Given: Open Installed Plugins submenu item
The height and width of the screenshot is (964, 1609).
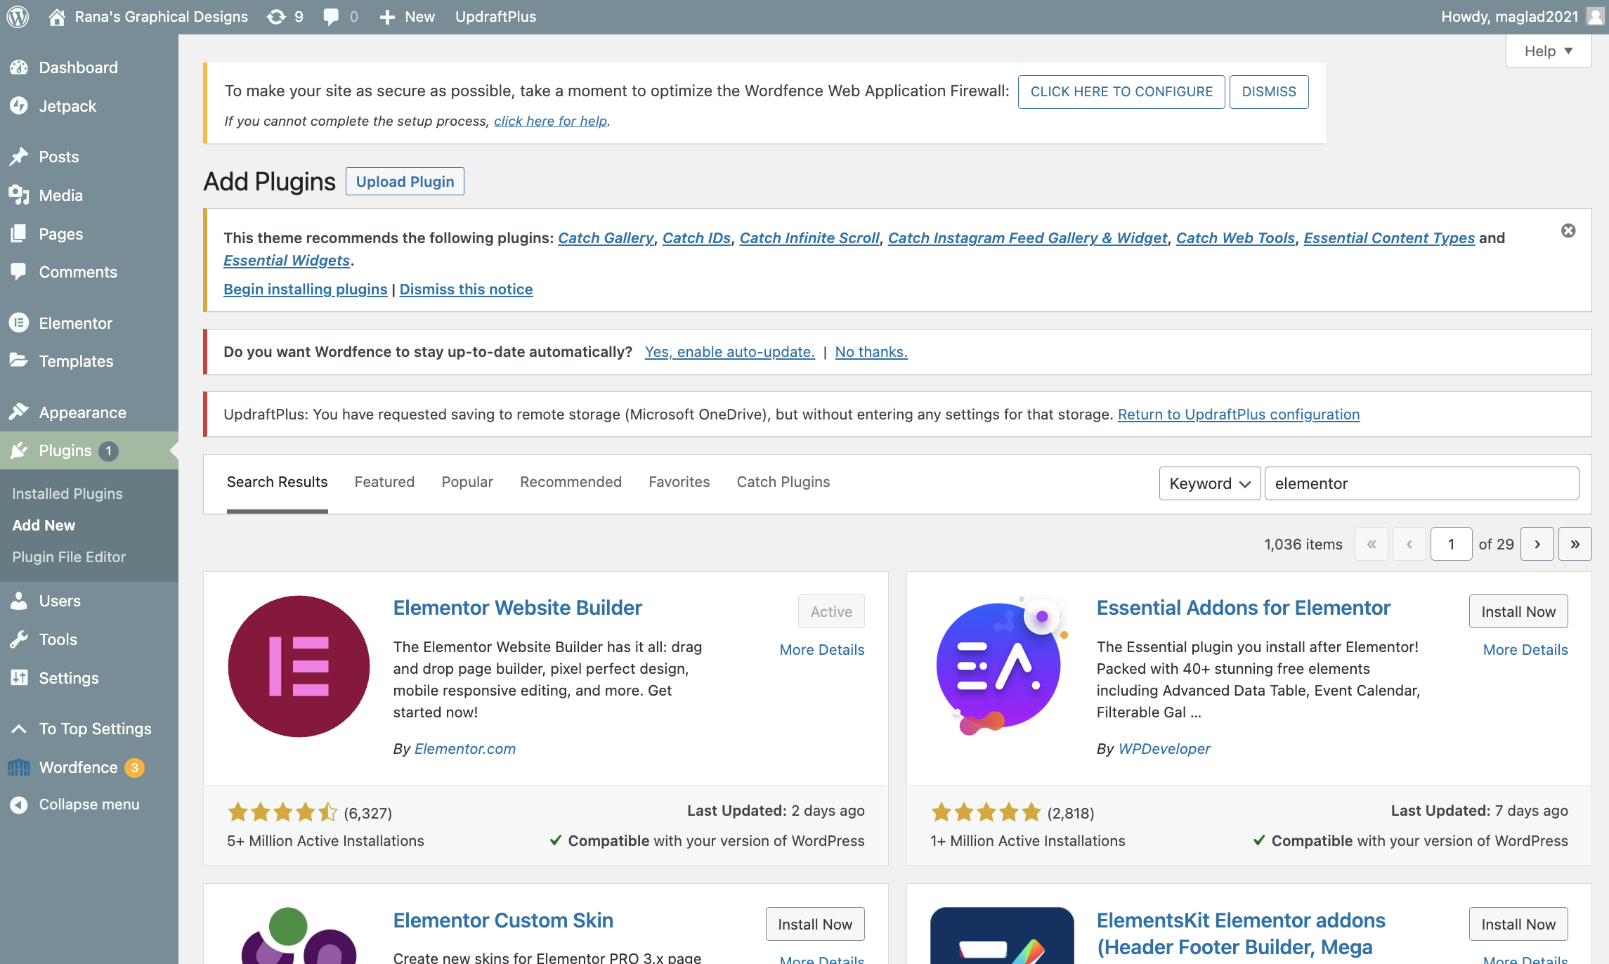Looking at the screenshot, I should click(67, 494).
